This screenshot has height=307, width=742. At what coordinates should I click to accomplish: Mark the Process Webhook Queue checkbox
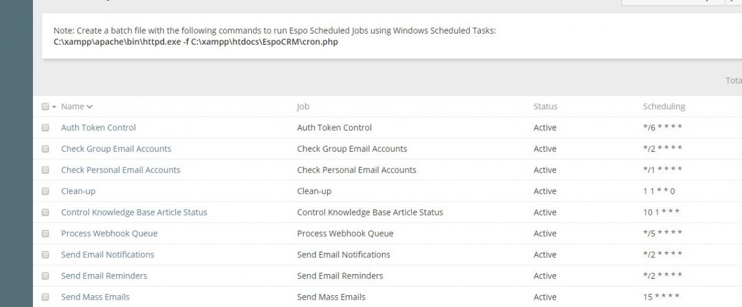tap(45, 233)
